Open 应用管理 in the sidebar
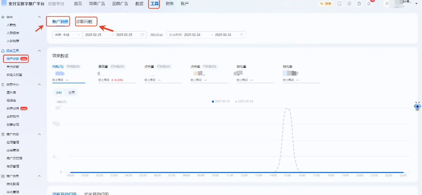The image size is (422, 195). [13, 142]
